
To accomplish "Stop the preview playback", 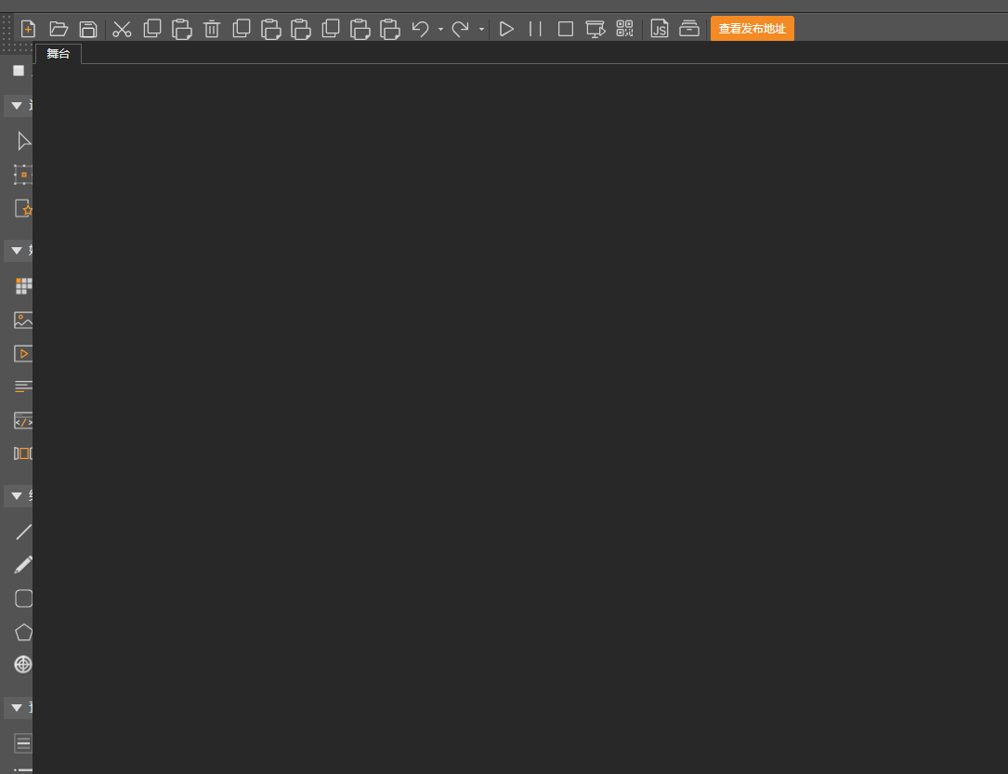I will tap(566, 29).
